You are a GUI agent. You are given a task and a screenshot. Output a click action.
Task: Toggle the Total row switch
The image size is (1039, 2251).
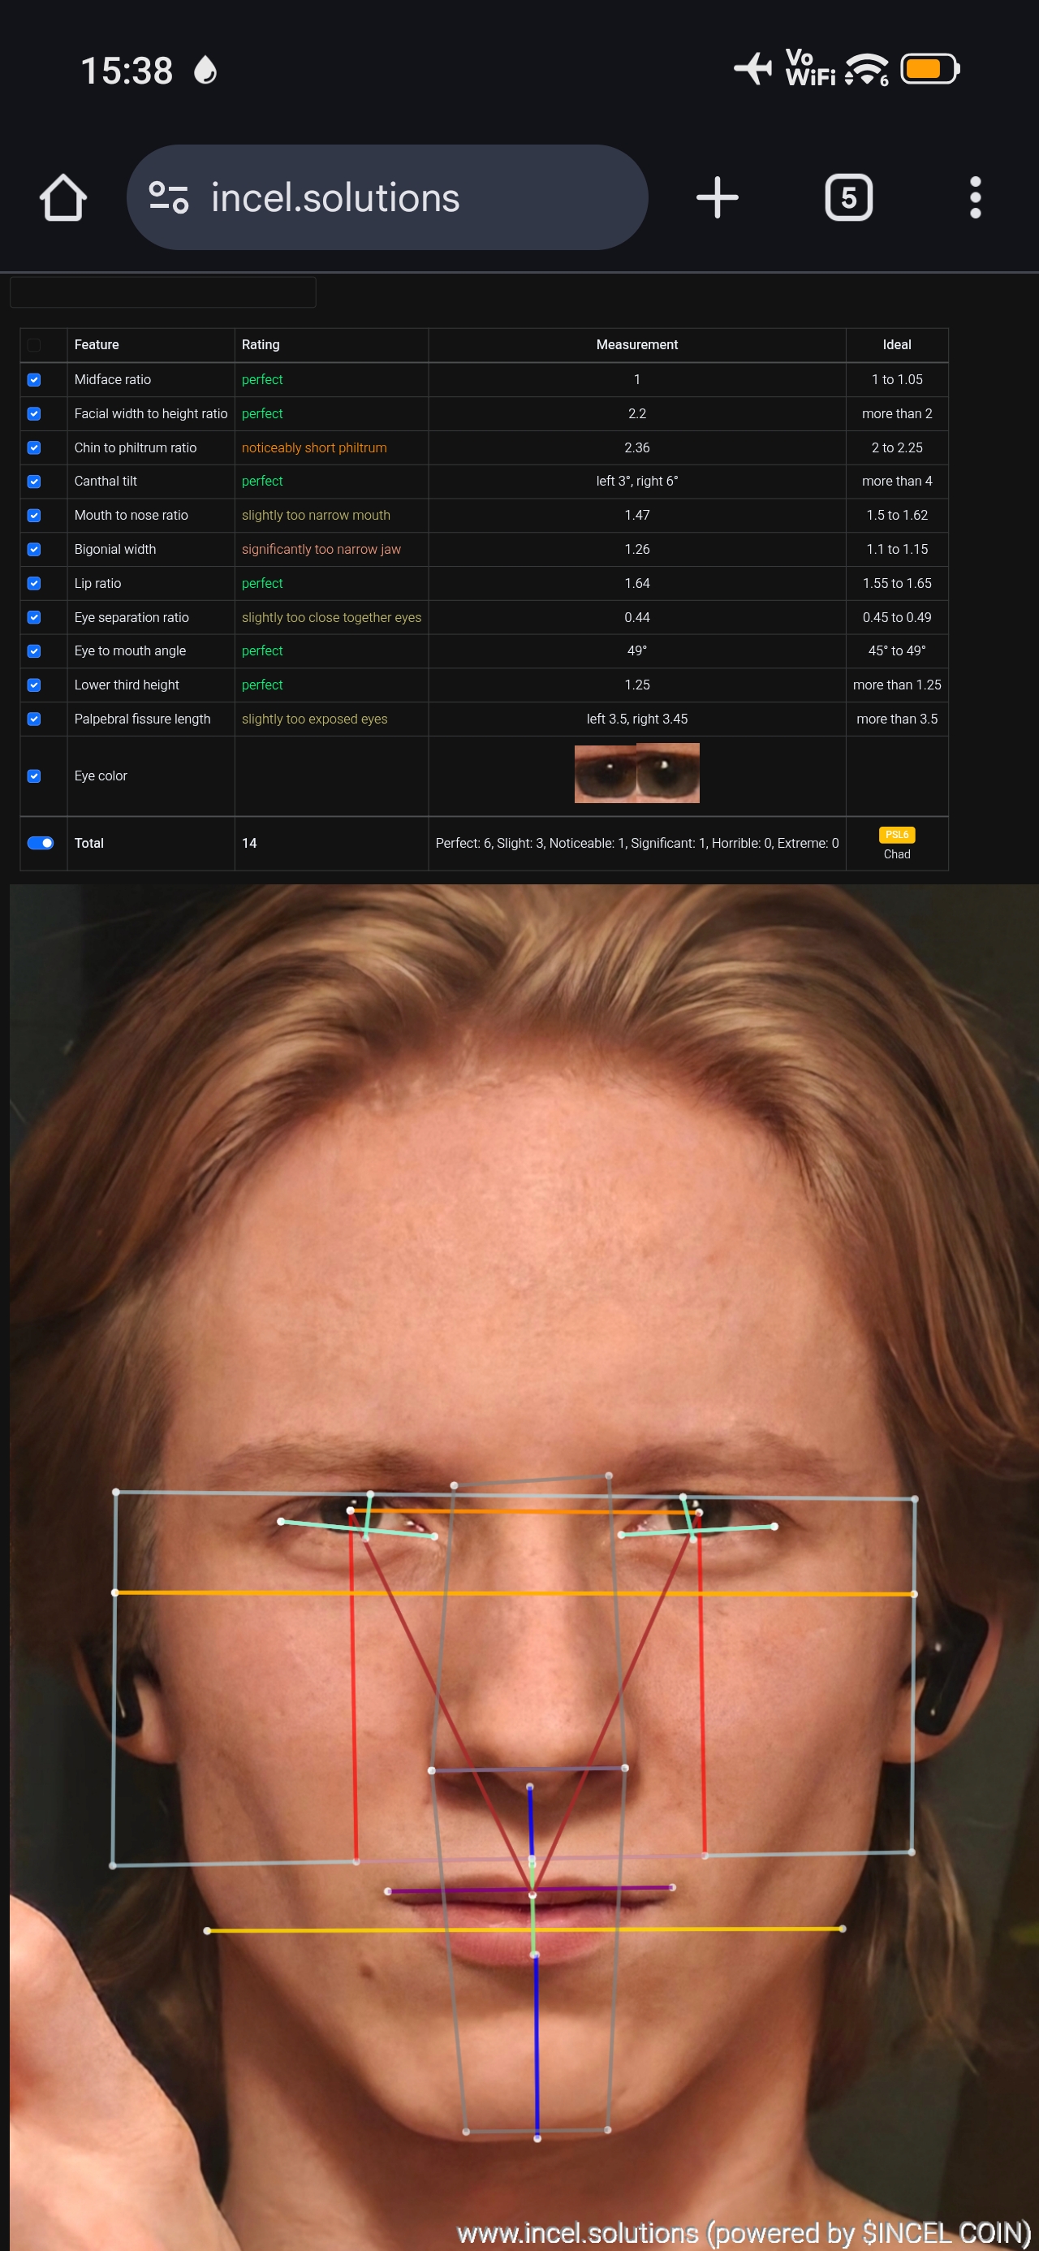pos(41,843)
